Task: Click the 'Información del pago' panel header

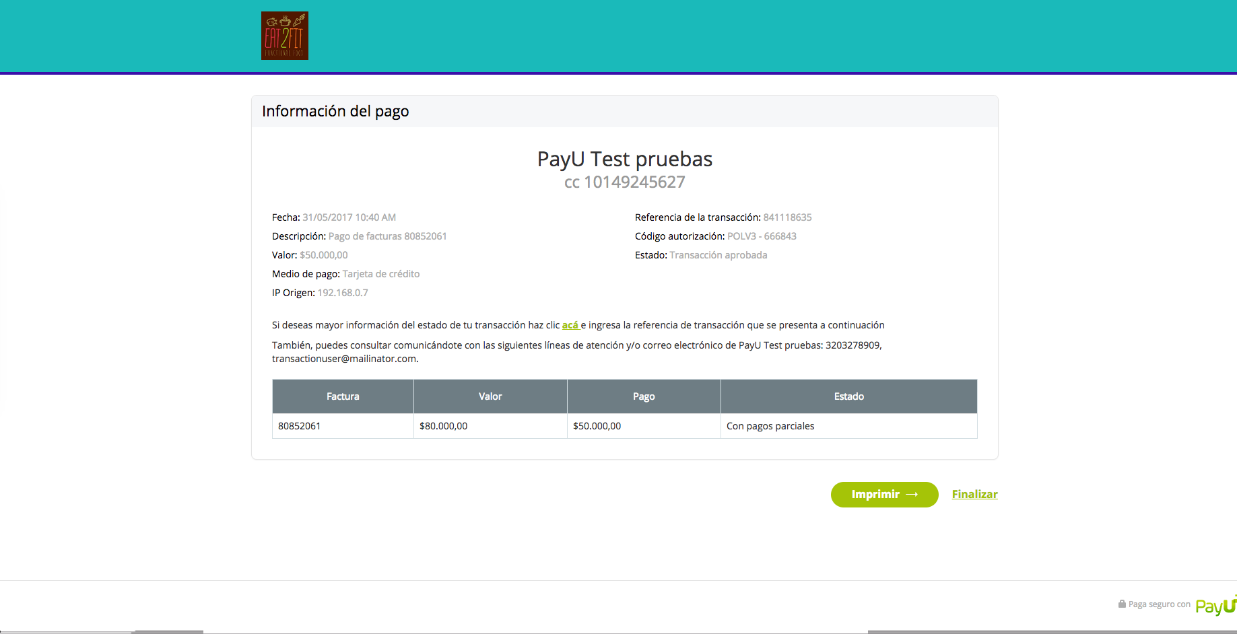Action: point(335,111)
